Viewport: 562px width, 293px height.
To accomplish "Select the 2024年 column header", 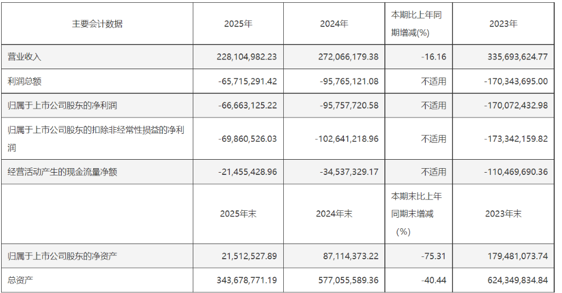I will 334,24.
